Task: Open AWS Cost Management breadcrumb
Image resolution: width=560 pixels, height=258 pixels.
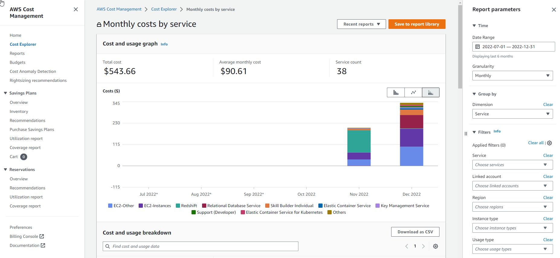Action: click(119, 9)
